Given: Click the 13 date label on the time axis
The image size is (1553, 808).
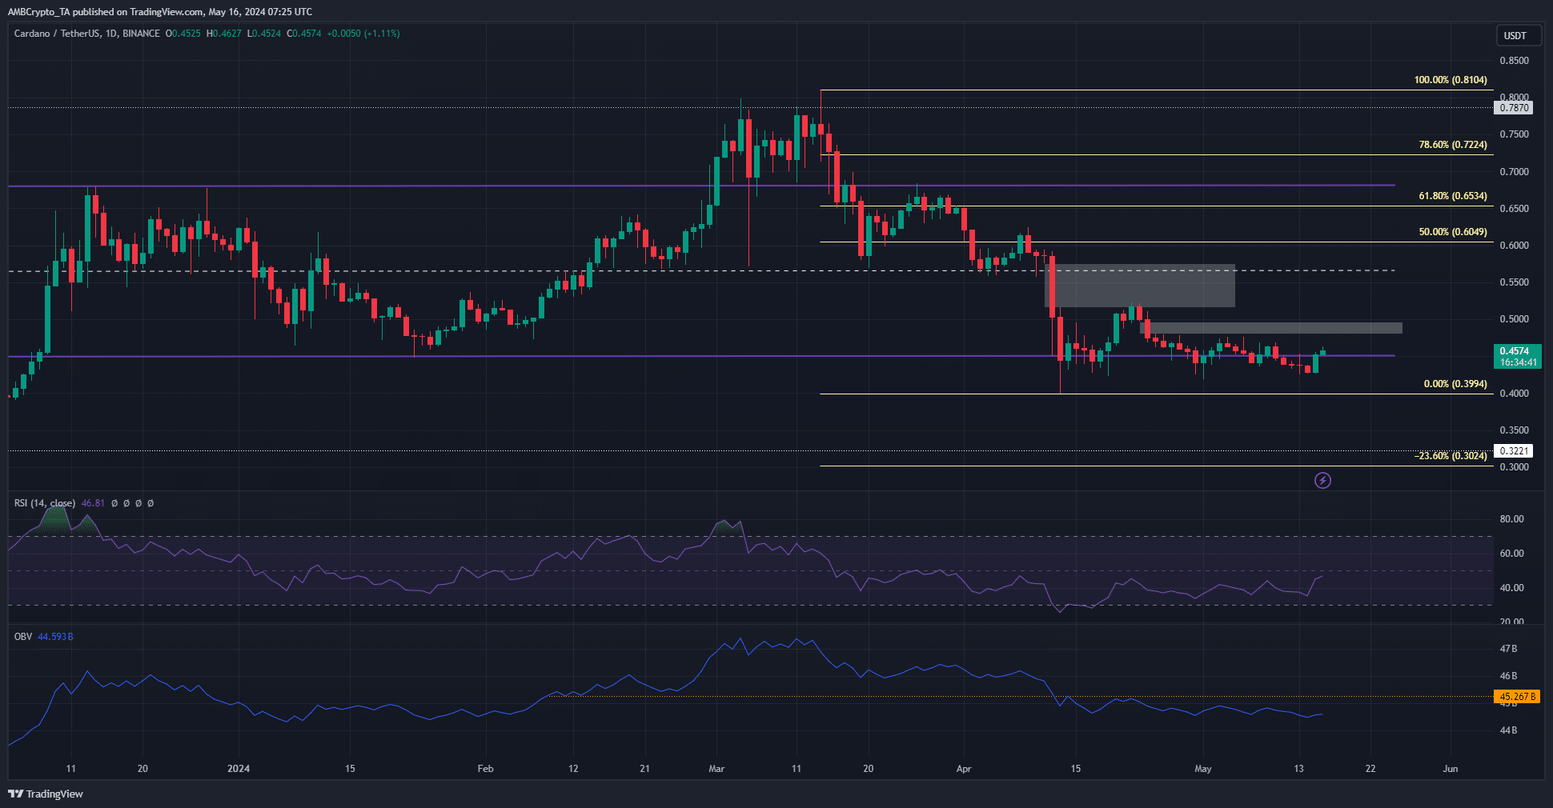Looking at the screenshot, I should pyautogui.click(x=1298, y=769).
